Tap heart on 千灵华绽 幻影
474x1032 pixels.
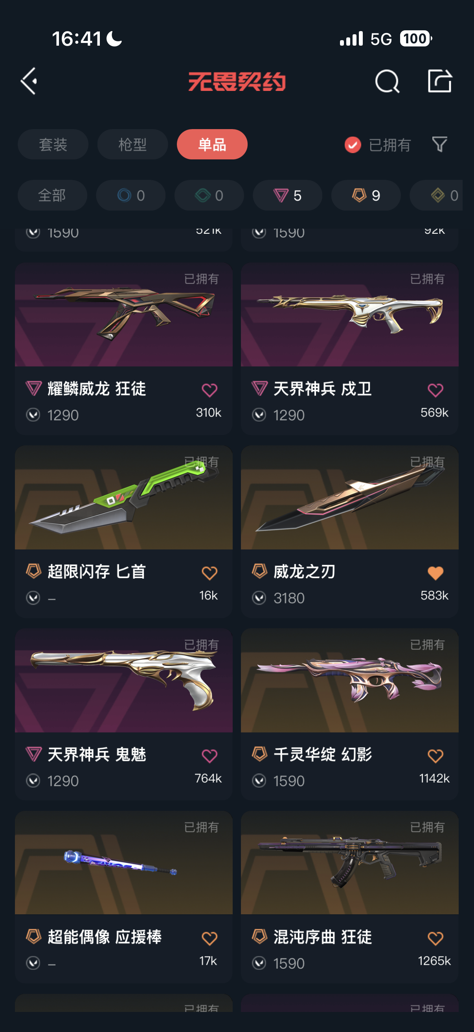coord(435,756)
